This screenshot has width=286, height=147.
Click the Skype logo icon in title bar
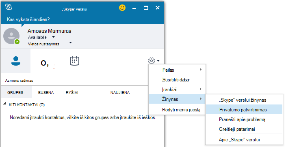[x=9, y=7]
